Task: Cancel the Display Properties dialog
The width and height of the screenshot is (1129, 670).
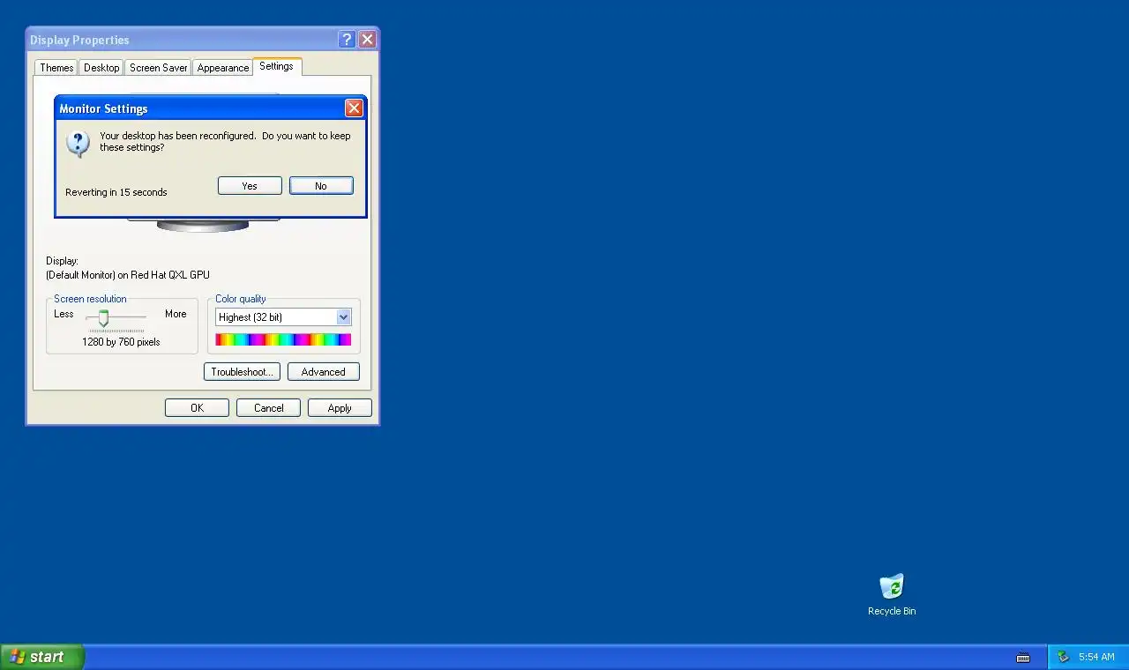Action: 268,408
